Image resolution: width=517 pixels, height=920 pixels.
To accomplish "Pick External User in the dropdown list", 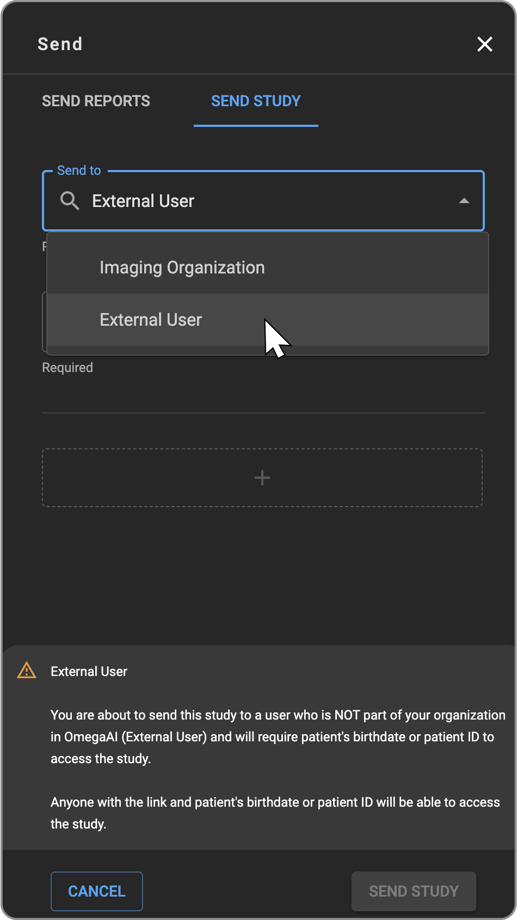I will pos(151,320).
